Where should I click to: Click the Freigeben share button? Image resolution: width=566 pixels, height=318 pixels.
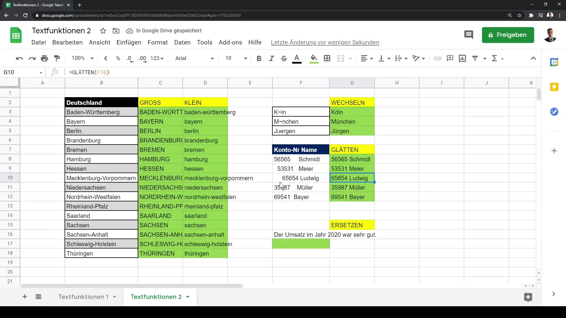point(508,35)
